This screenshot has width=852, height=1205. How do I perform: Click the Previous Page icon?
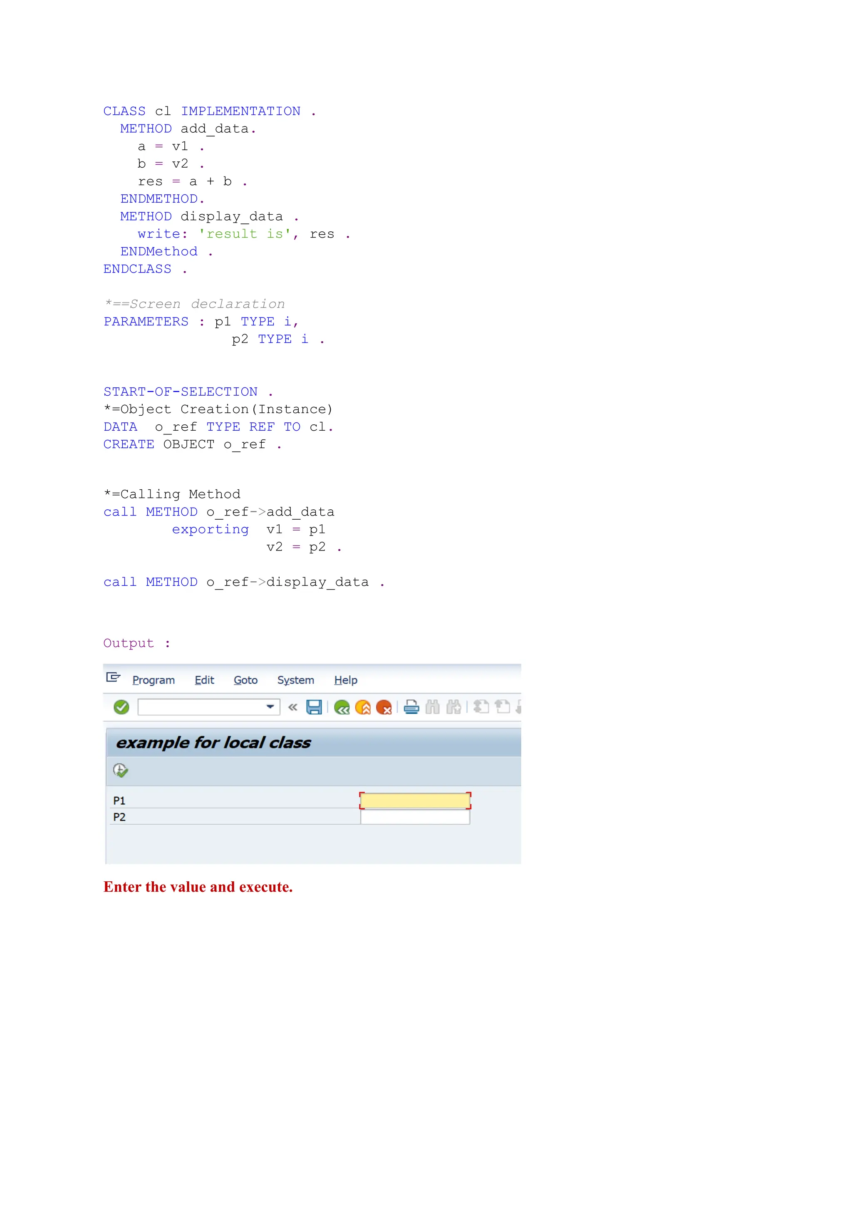click(x=502, y=707)
